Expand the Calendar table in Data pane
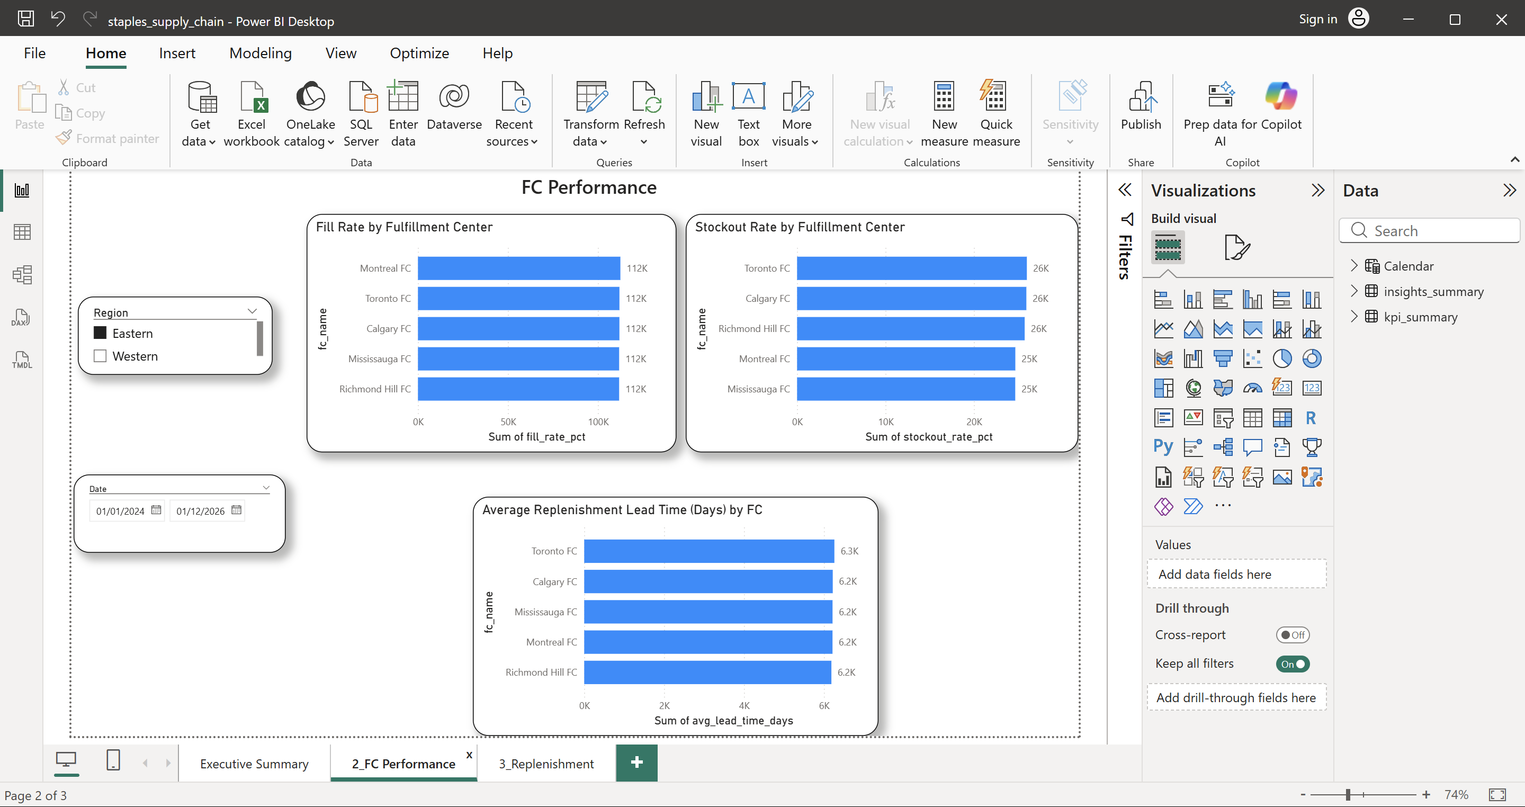This screenshot has height=807, width=1525. (1356, 266)
